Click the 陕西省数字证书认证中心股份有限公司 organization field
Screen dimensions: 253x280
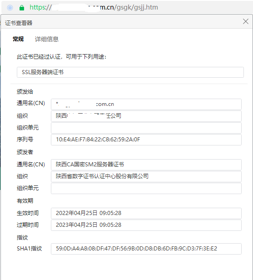tap(146, 176)
